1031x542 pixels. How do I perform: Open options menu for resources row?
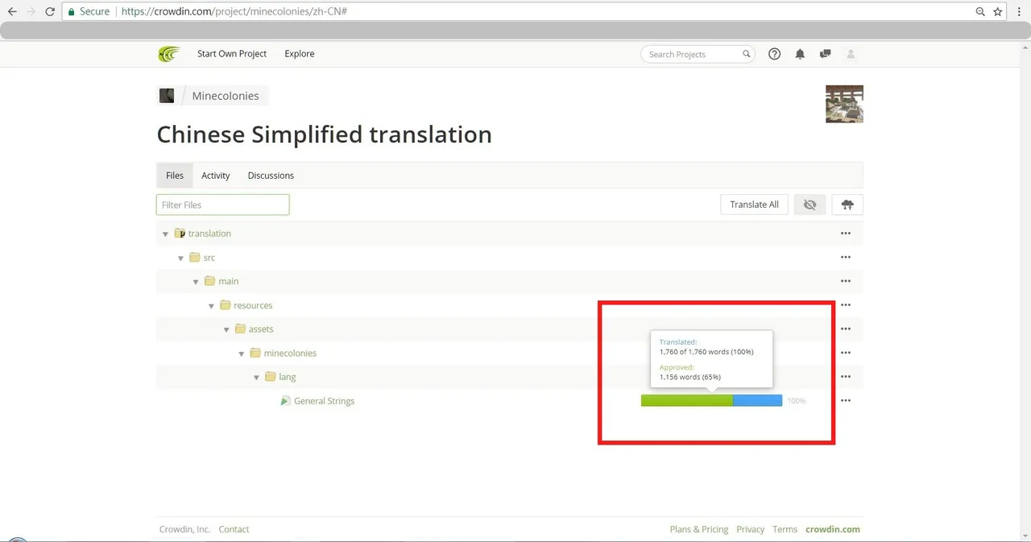846,305
